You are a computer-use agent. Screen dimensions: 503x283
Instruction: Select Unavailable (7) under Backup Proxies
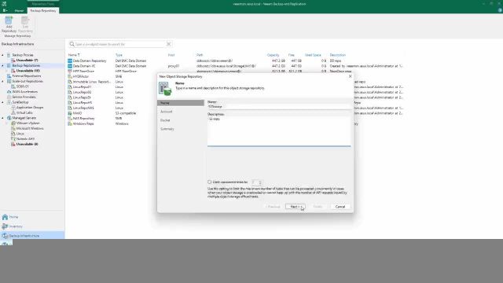(x=27, y=61)
